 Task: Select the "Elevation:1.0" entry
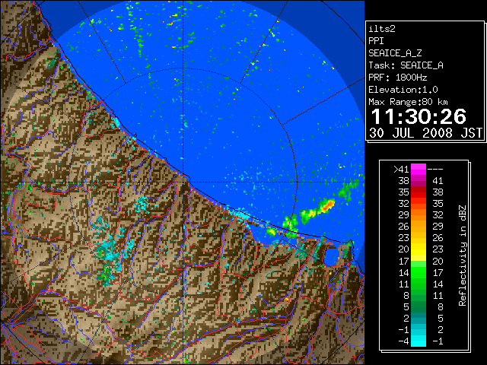click(x=403, y=90)
